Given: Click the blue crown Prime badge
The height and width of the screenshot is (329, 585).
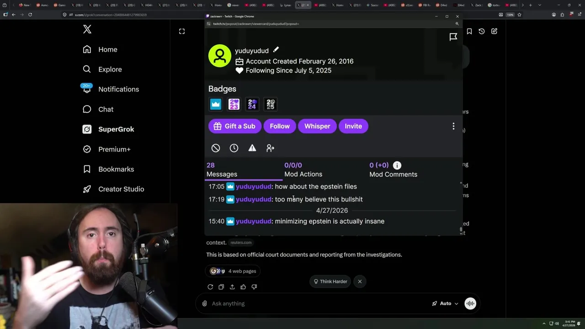Looking at the screenshot, I should [216, 104].
